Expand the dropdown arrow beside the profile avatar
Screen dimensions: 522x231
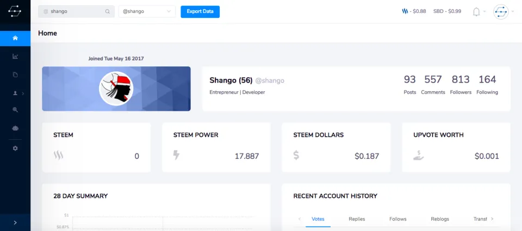click(x=513, y=12)
